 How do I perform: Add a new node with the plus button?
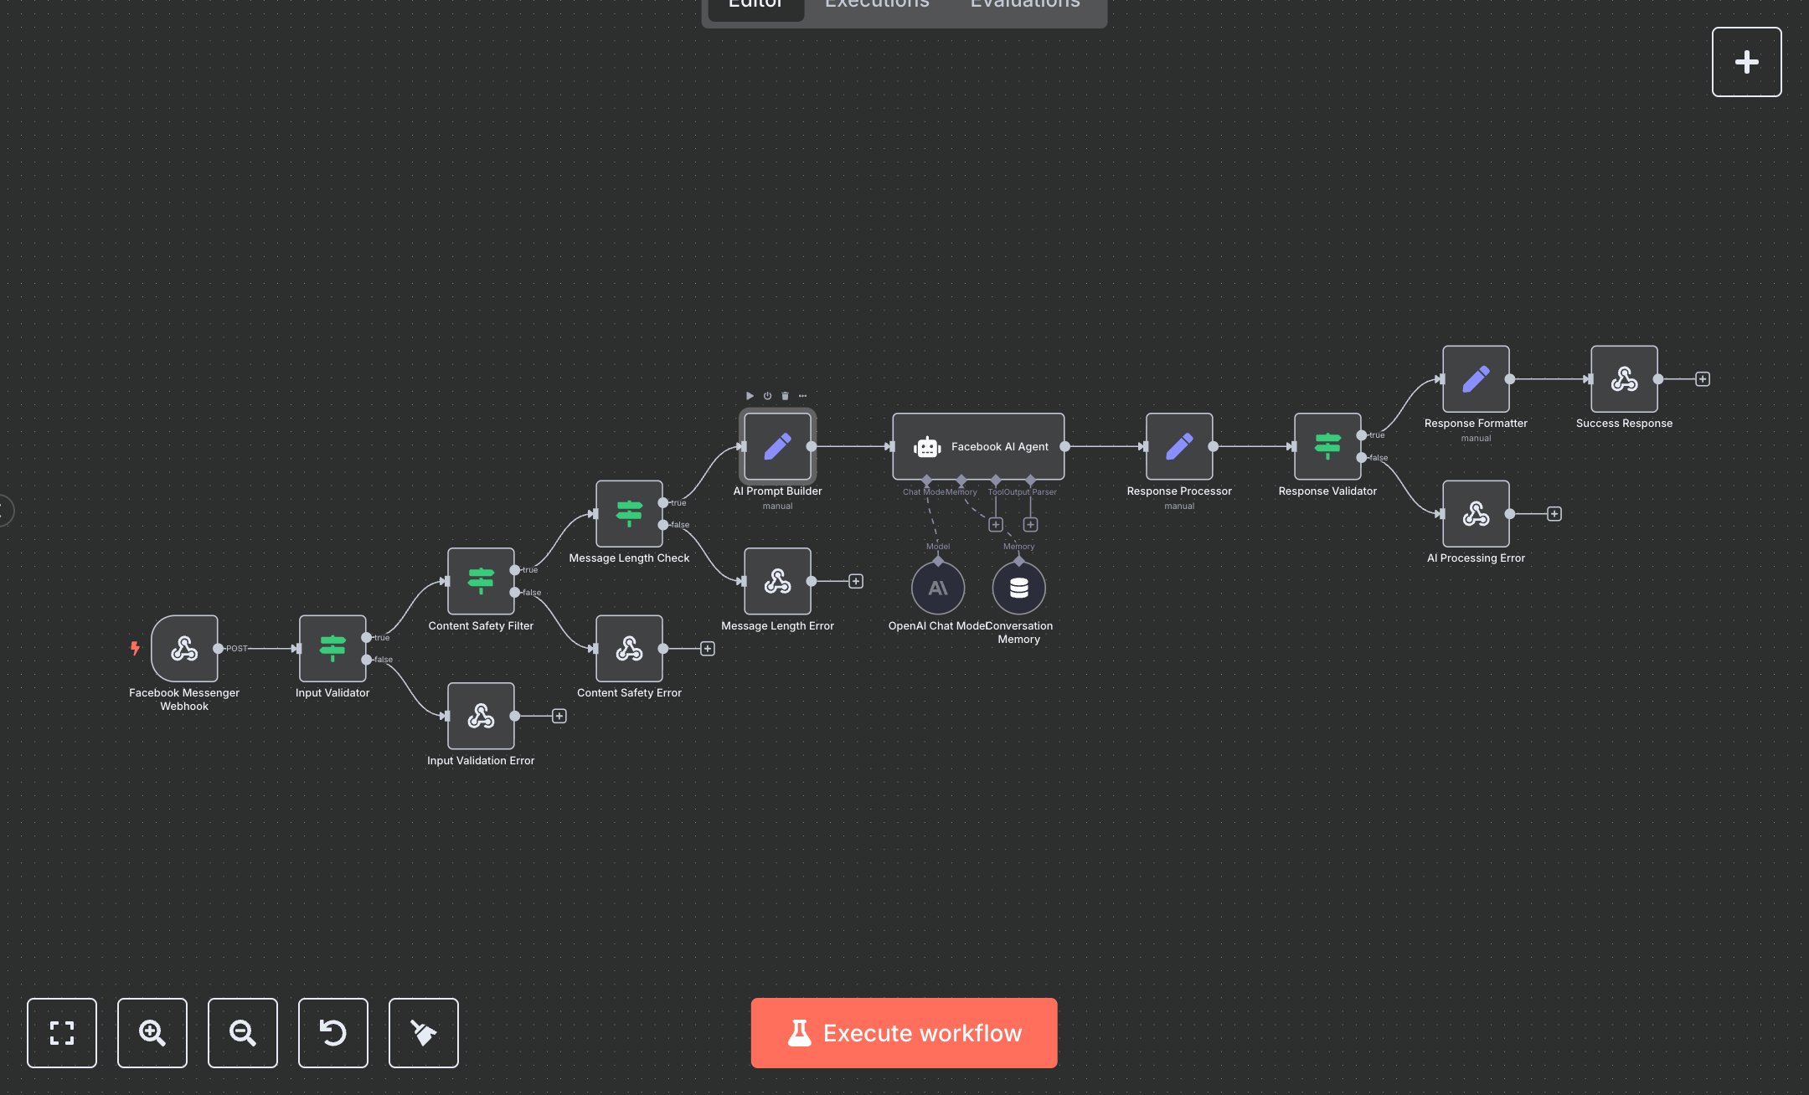click(x=1747, y=61)
